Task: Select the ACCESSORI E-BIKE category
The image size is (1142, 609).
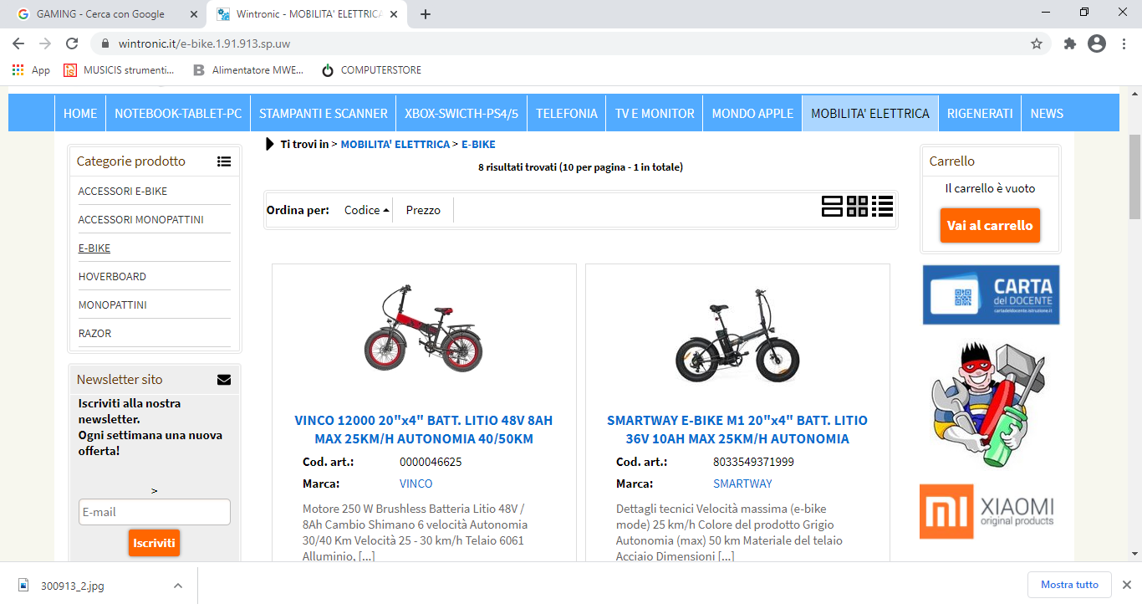Action: [123, 192]
